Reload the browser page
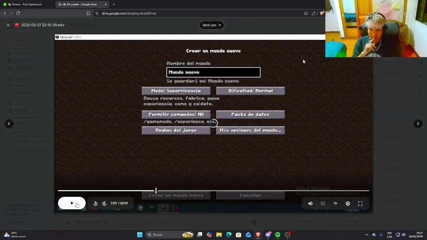Viewport: 427px width, 240px height. pos(18,13)
